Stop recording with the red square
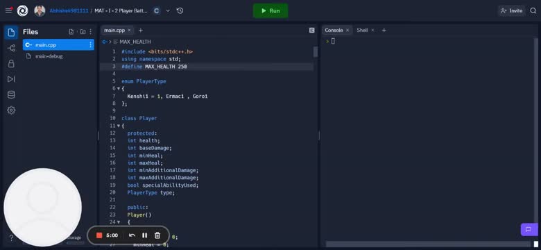Viewport: 541px width, 250px height. pos(99,235)
